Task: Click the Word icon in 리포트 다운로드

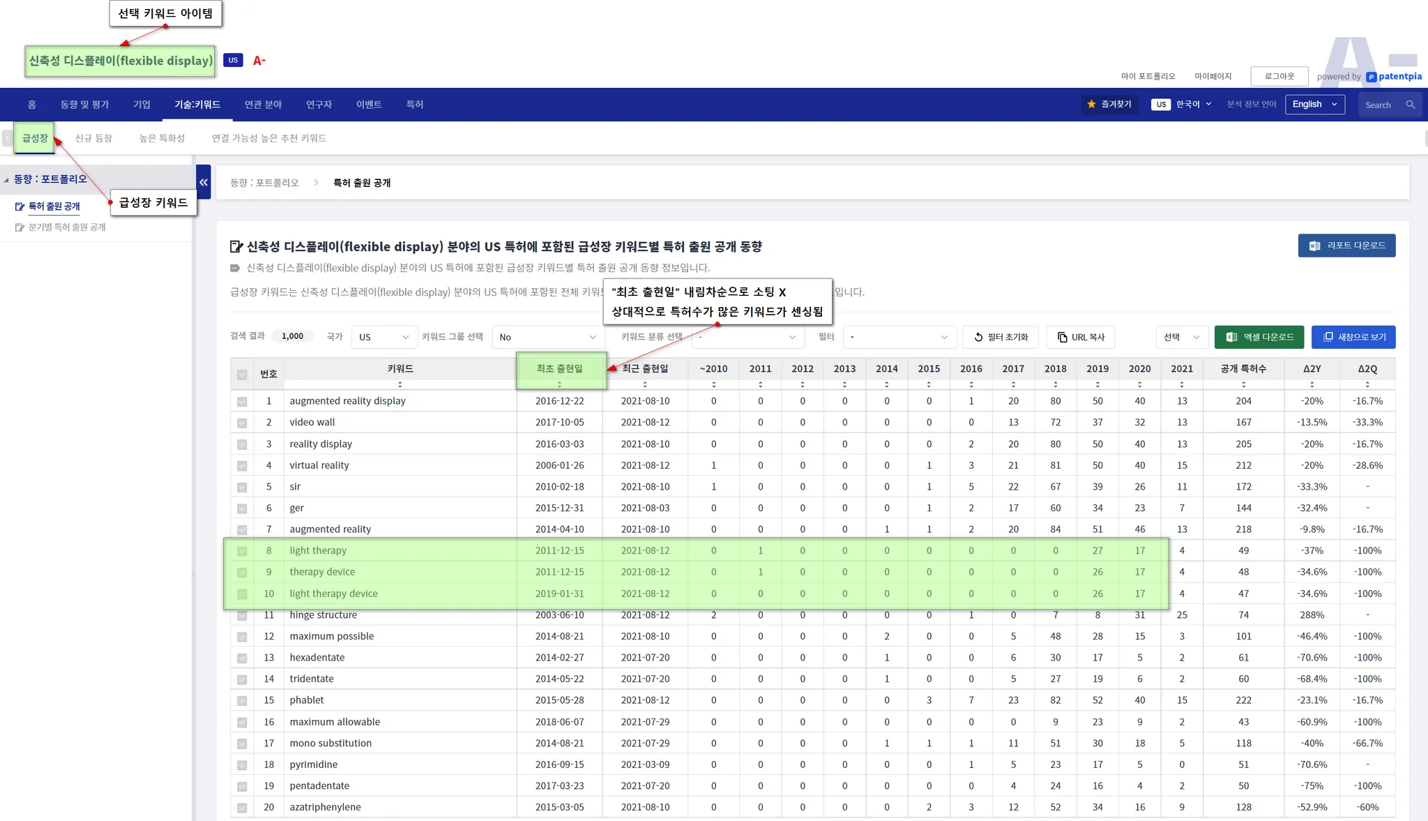Action: [1314, 246]
